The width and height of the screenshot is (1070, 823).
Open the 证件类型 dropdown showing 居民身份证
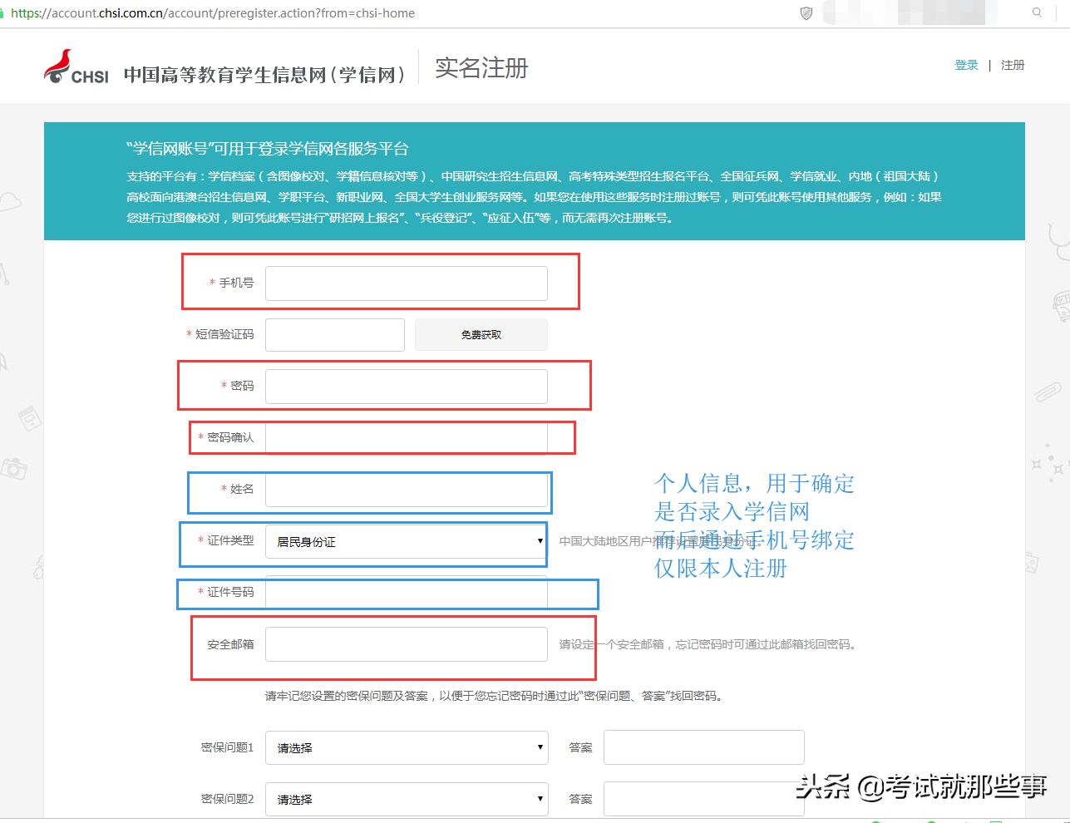point(405,542)
